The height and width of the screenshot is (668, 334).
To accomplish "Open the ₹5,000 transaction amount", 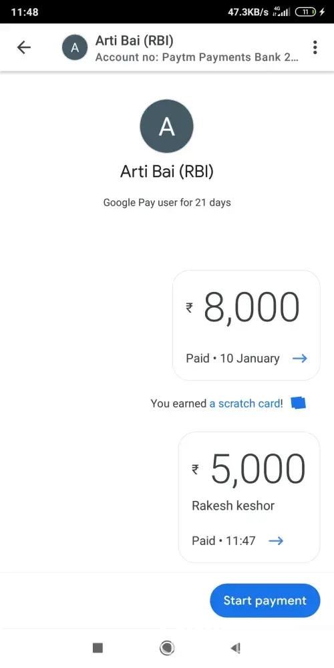I will pyautogui.click(x=248, y=470).
